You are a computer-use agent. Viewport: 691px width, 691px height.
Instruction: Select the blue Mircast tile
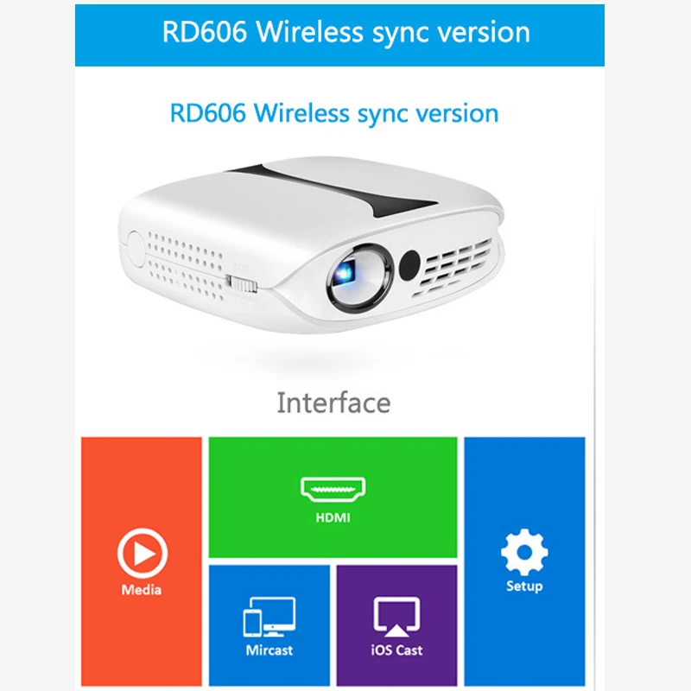[269, 625]
